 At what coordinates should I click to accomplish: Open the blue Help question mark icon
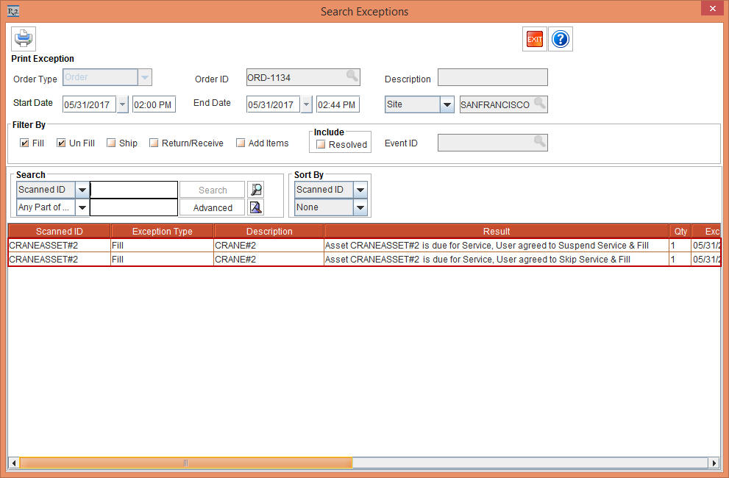(560, 39)
